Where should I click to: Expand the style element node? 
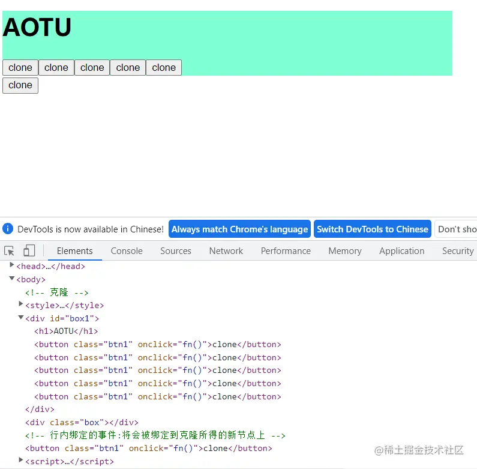coord(20,304)
